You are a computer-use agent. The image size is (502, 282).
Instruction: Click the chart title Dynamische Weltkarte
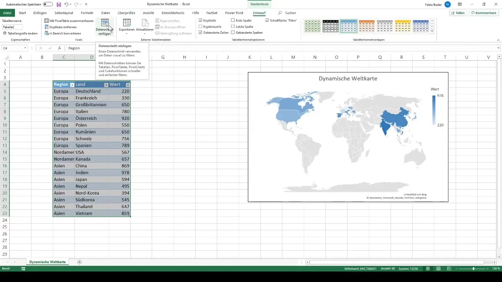348,79
